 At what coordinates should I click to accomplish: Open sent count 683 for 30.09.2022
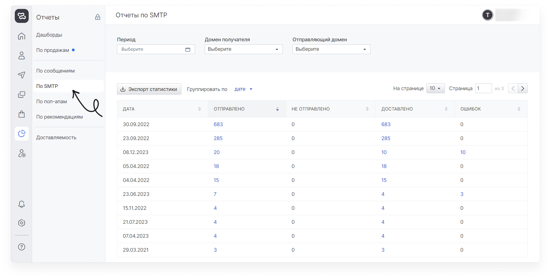218,124
